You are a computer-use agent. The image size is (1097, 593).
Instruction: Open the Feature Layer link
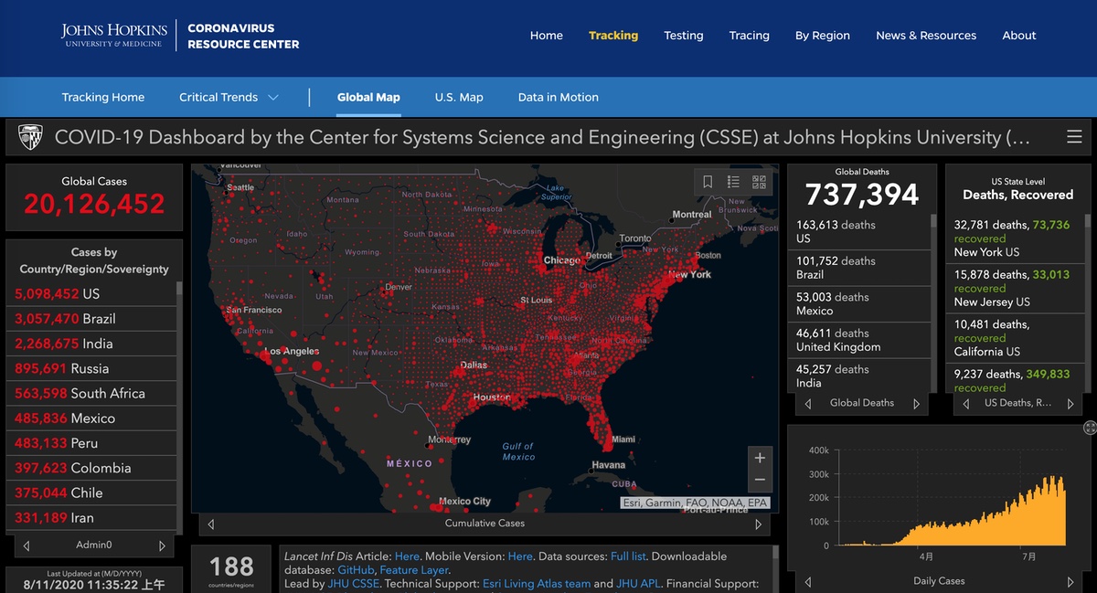pyautogui.click(x=412, y=569)
